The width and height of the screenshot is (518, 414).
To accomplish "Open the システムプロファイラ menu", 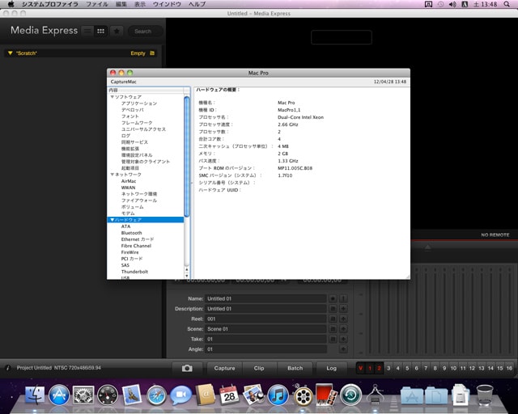I will click(x=50, y=4).
